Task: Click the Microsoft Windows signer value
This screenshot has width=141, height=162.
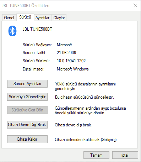Action: [73, 69]
